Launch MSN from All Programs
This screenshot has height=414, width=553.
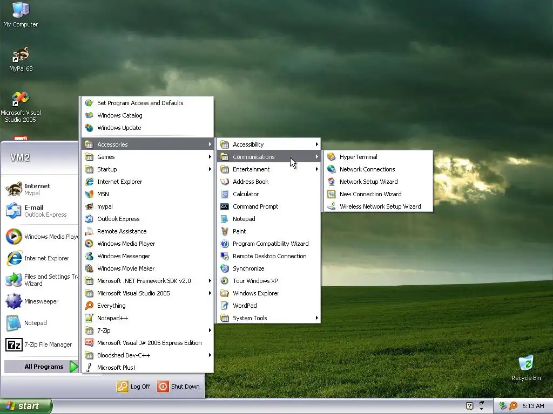click(147, 194)
